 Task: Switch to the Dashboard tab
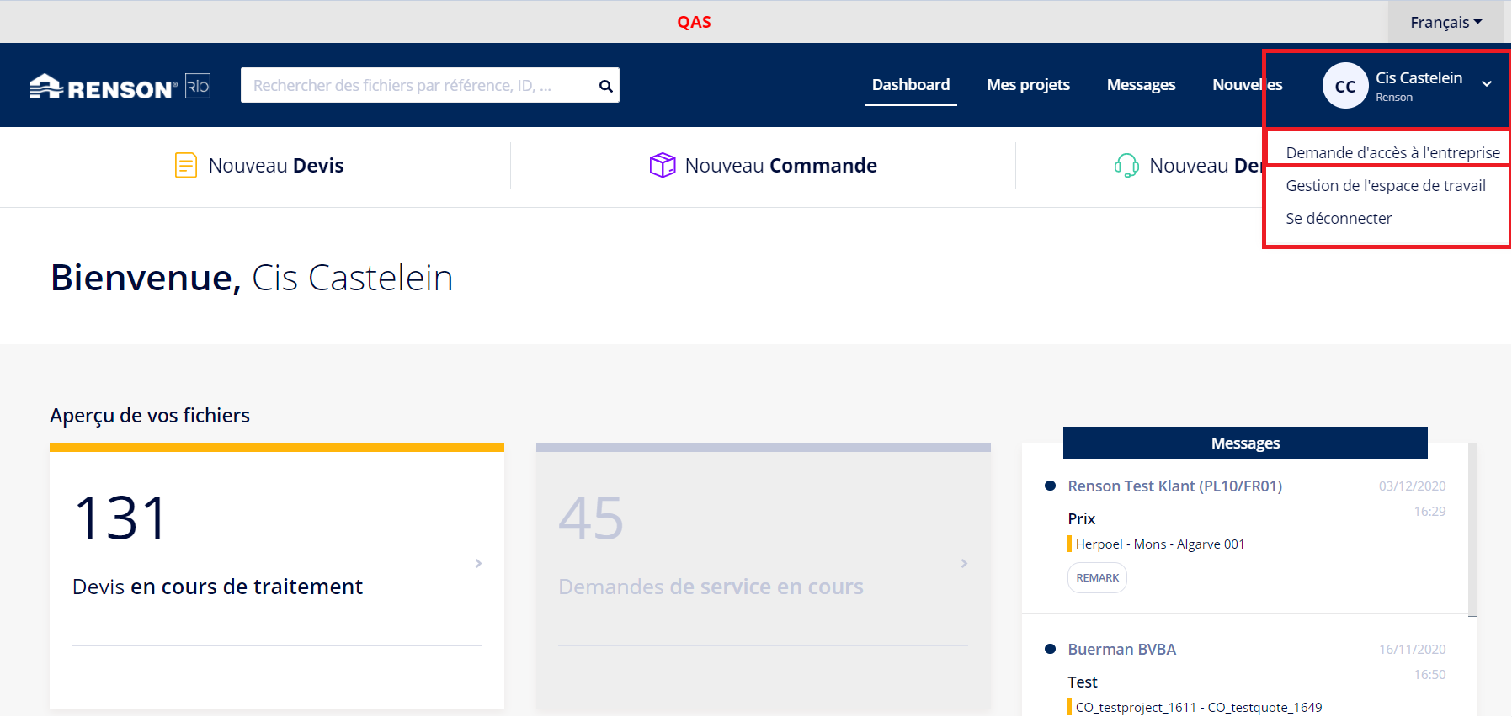tap(910, 85)
